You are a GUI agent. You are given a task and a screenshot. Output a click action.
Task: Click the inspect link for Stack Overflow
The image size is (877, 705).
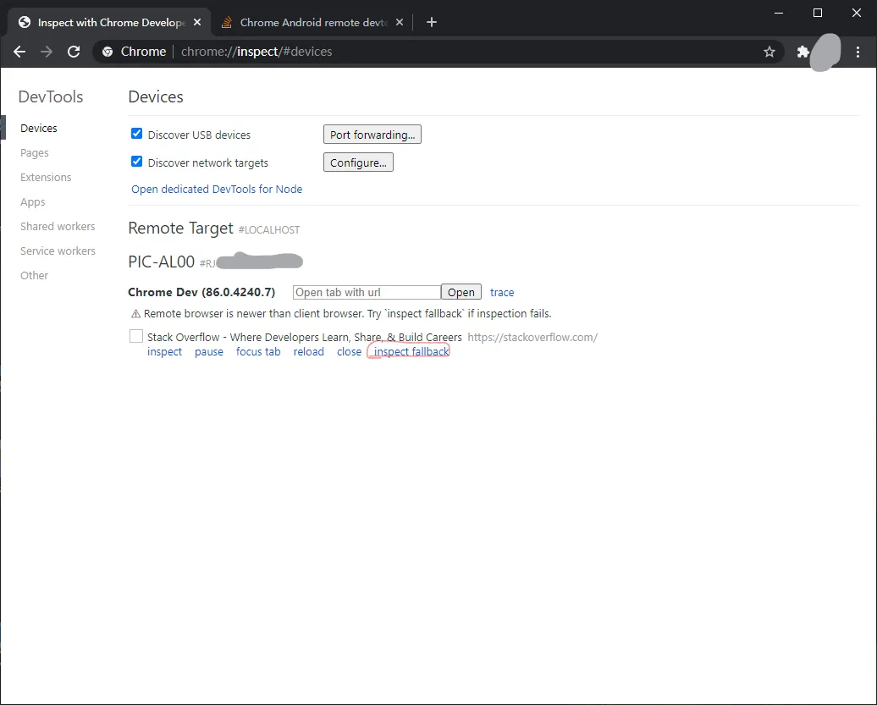pos(164,352)
